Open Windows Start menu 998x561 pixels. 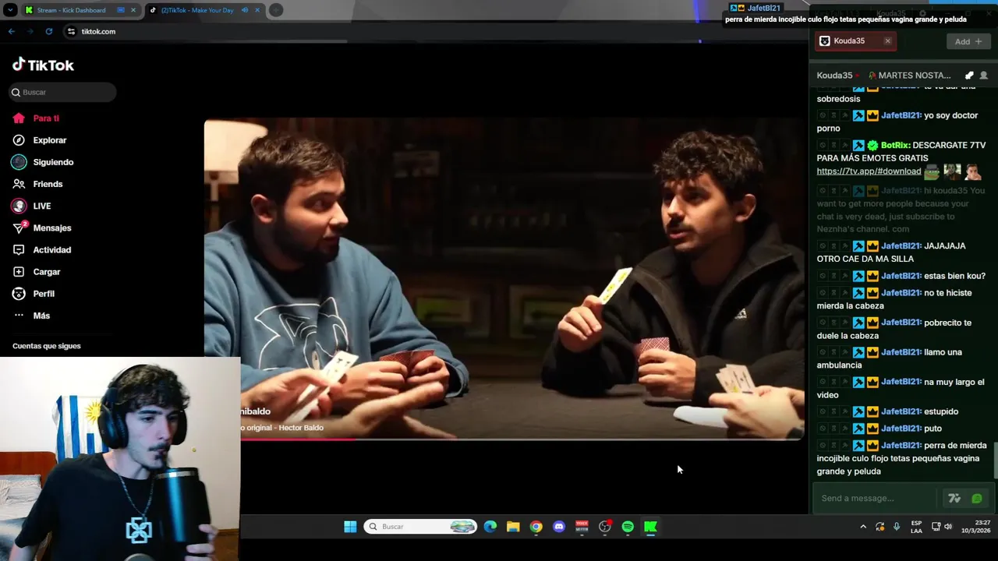350,527
